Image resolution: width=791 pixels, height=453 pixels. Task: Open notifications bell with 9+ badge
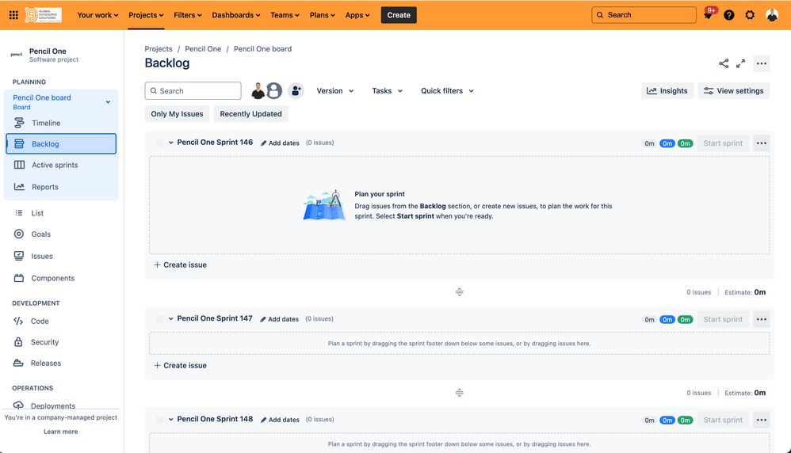pos(709,14)
